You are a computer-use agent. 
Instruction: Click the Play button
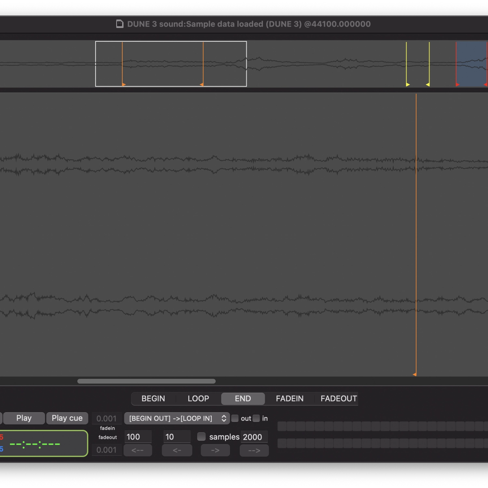pos(24,418)
